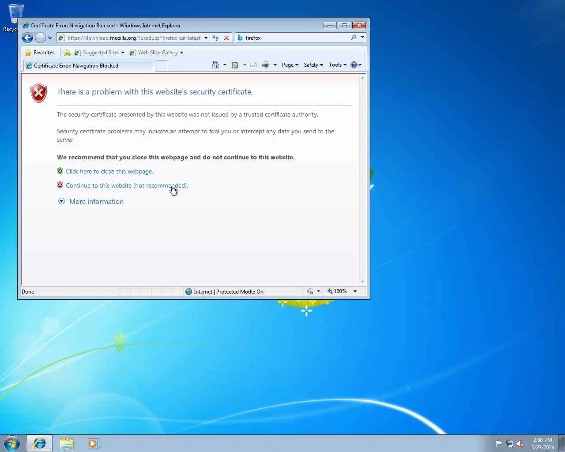This screenshot has width=565, height=452.
Task: Click the Internet zone globe icon
Action: tap(188, 291)
